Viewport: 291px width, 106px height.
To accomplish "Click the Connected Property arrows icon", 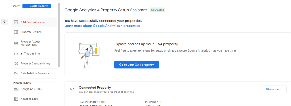I will (72, 89).
